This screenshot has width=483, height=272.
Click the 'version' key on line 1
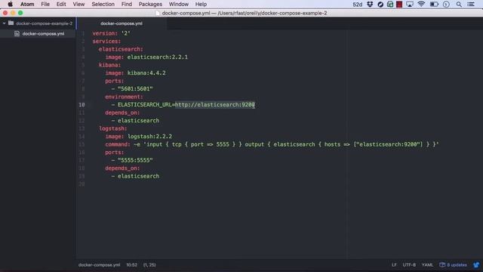[103, 33]
